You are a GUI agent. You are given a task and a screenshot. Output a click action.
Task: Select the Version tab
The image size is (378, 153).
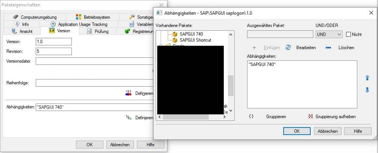point(59,31)
